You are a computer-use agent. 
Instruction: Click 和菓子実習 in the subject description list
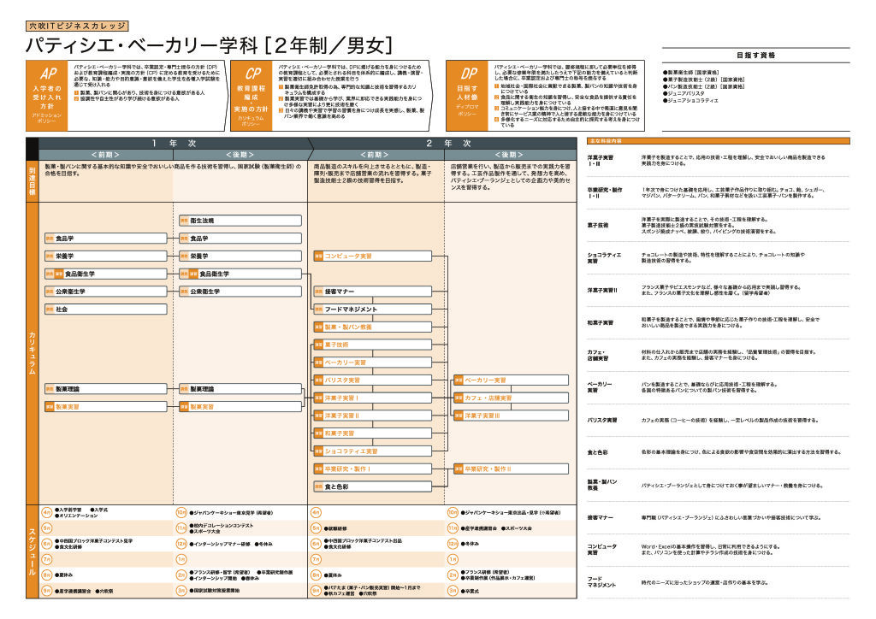[600, 322]
